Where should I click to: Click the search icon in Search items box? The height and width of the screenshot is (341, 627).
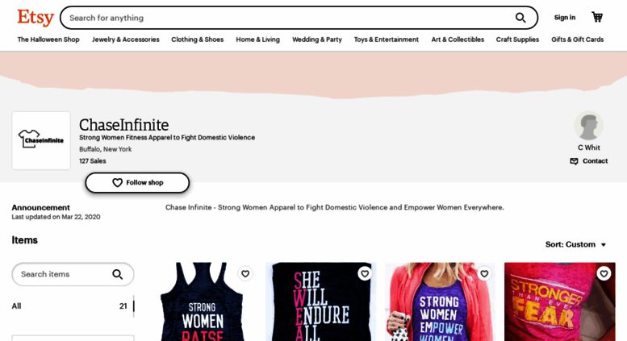click(117, 274)
